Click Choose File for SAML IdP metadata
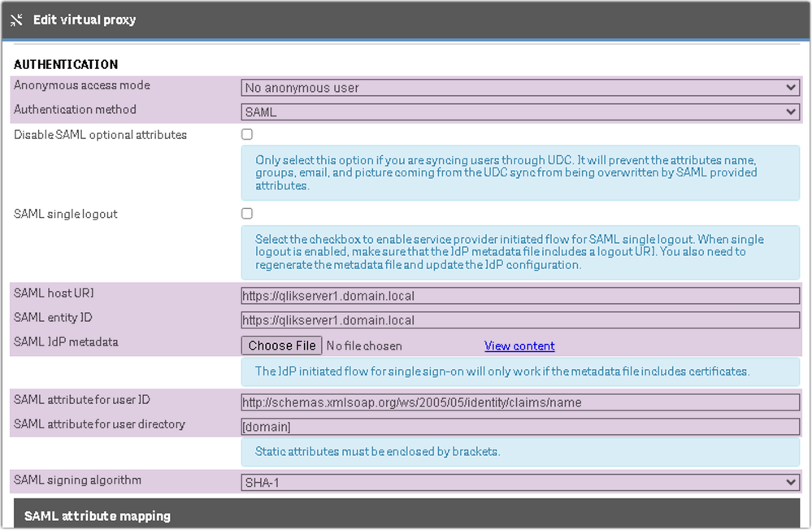The width and height of the screenshot is (812, 530). click(280, 345)
